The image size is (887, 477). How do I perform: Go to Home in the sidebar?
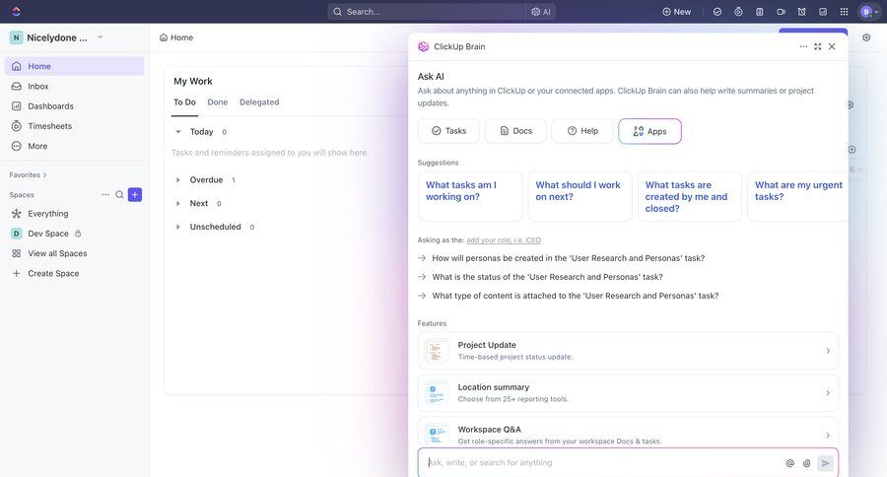75,66
